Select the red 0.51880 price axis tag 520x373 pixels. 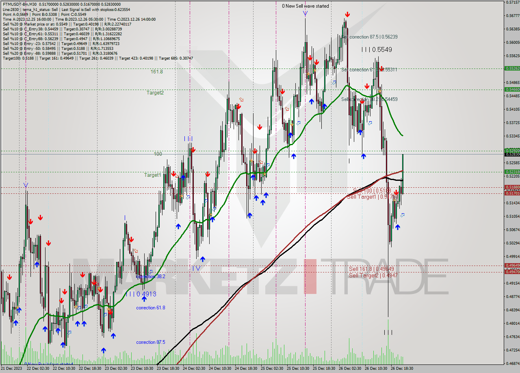tap(512, 187)
